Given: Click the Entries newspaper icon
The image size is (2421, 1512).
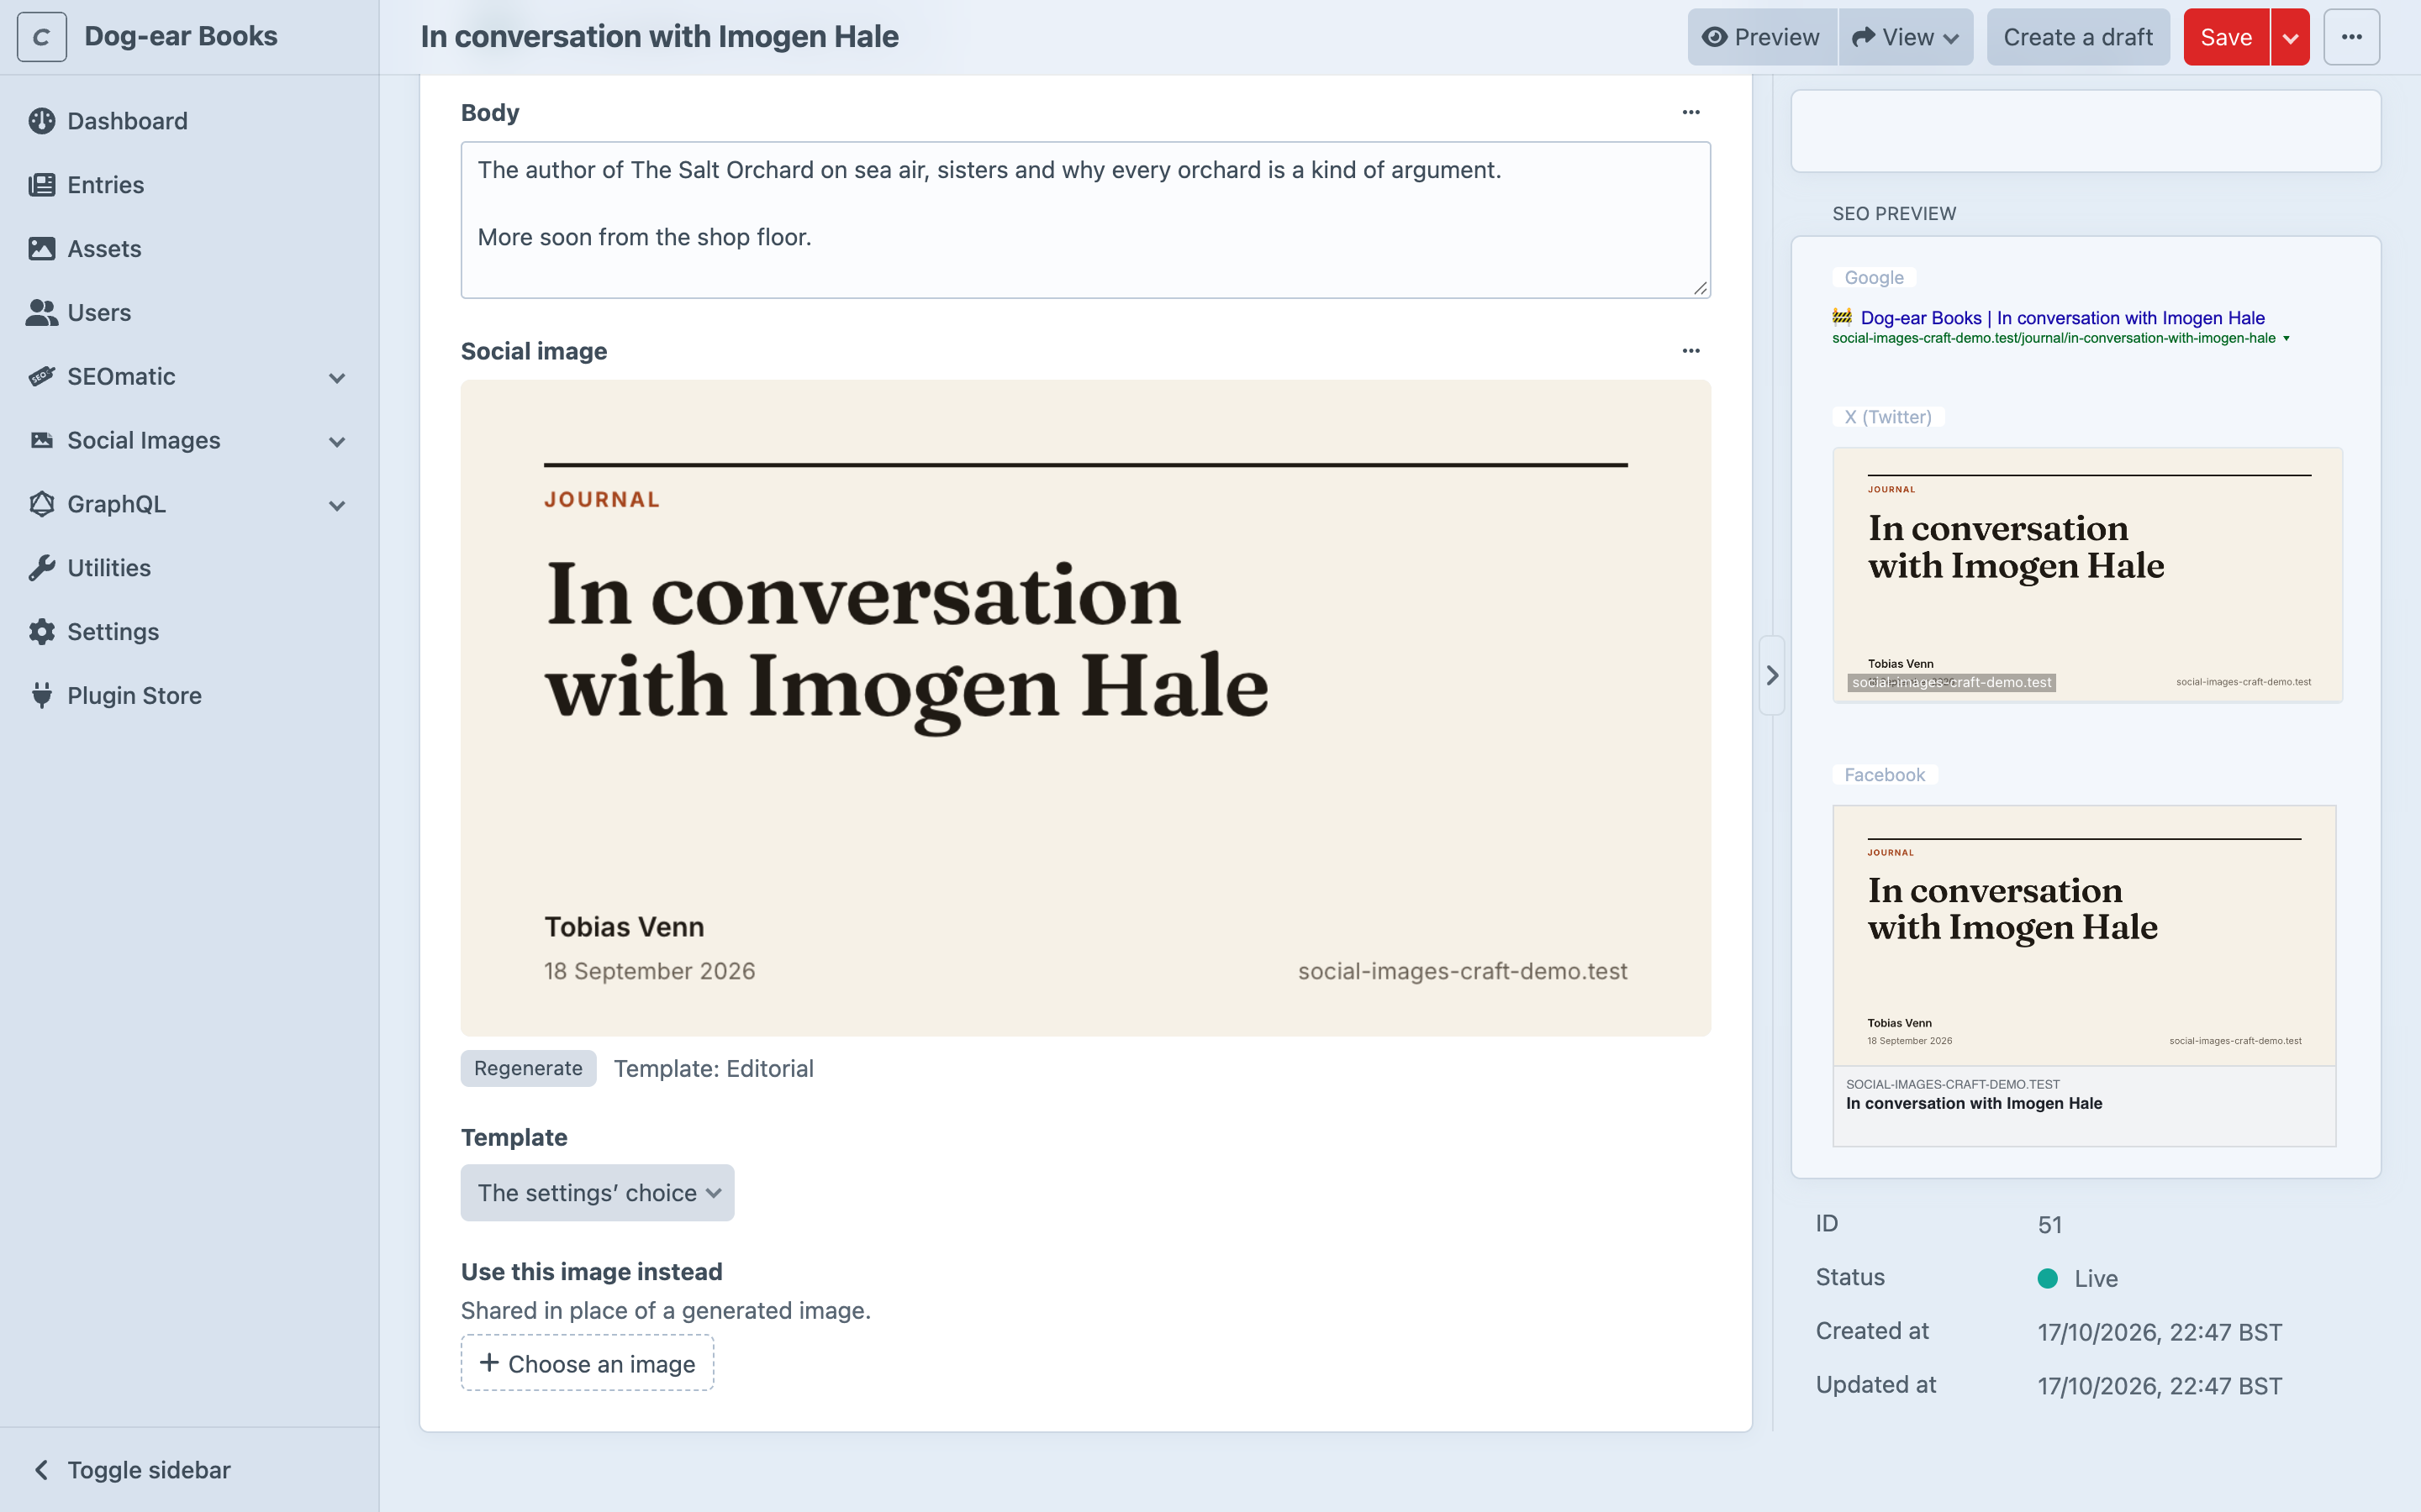Looking at the screenshot, I should click(42, 185).
